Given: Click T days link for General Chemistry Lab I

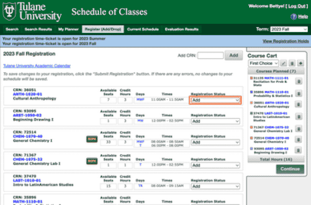Looking at the screenshot, I should pyautogui.click(x=140, y=165).
